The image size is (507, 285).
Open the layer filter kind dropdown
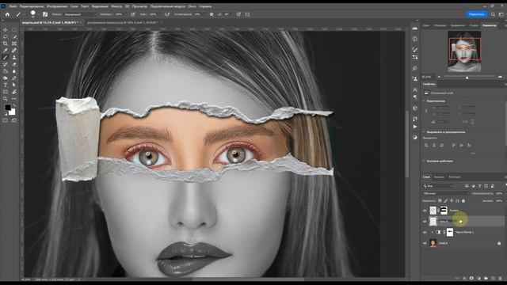point(438,186)
